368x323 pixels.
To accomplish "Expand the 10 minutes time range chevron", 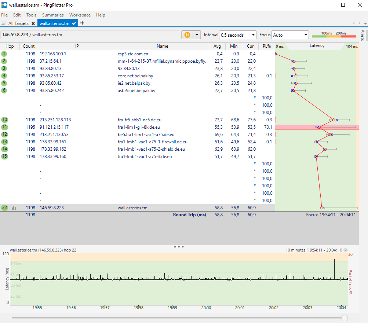I will [x=346, y=250].
